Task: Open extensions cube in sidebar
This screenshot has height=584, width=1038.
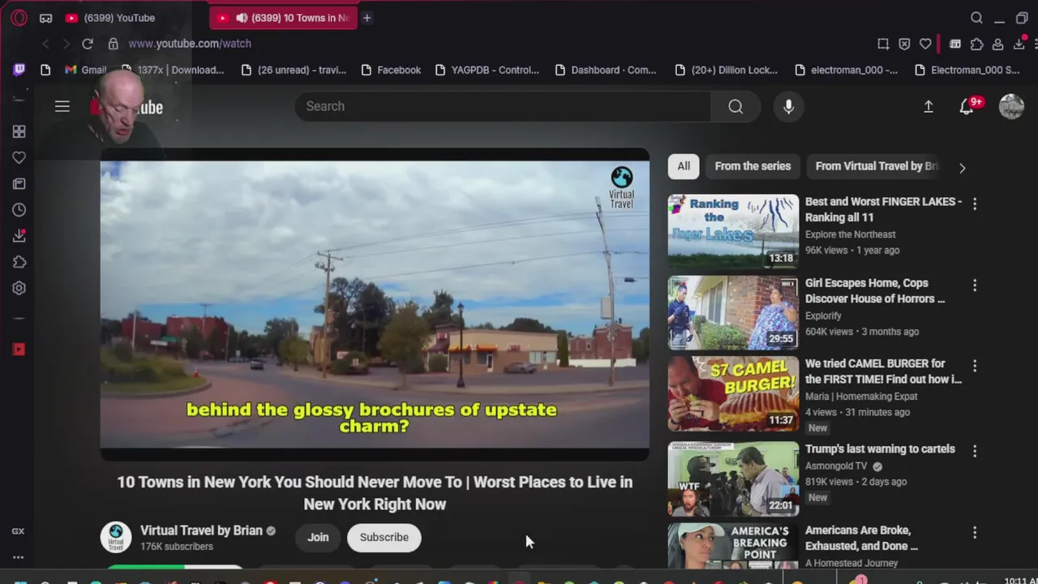Action: click(19, 262)
